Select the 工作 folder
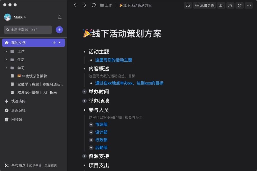Viewport: 257px width, 171px height. (x=21, y=51)
